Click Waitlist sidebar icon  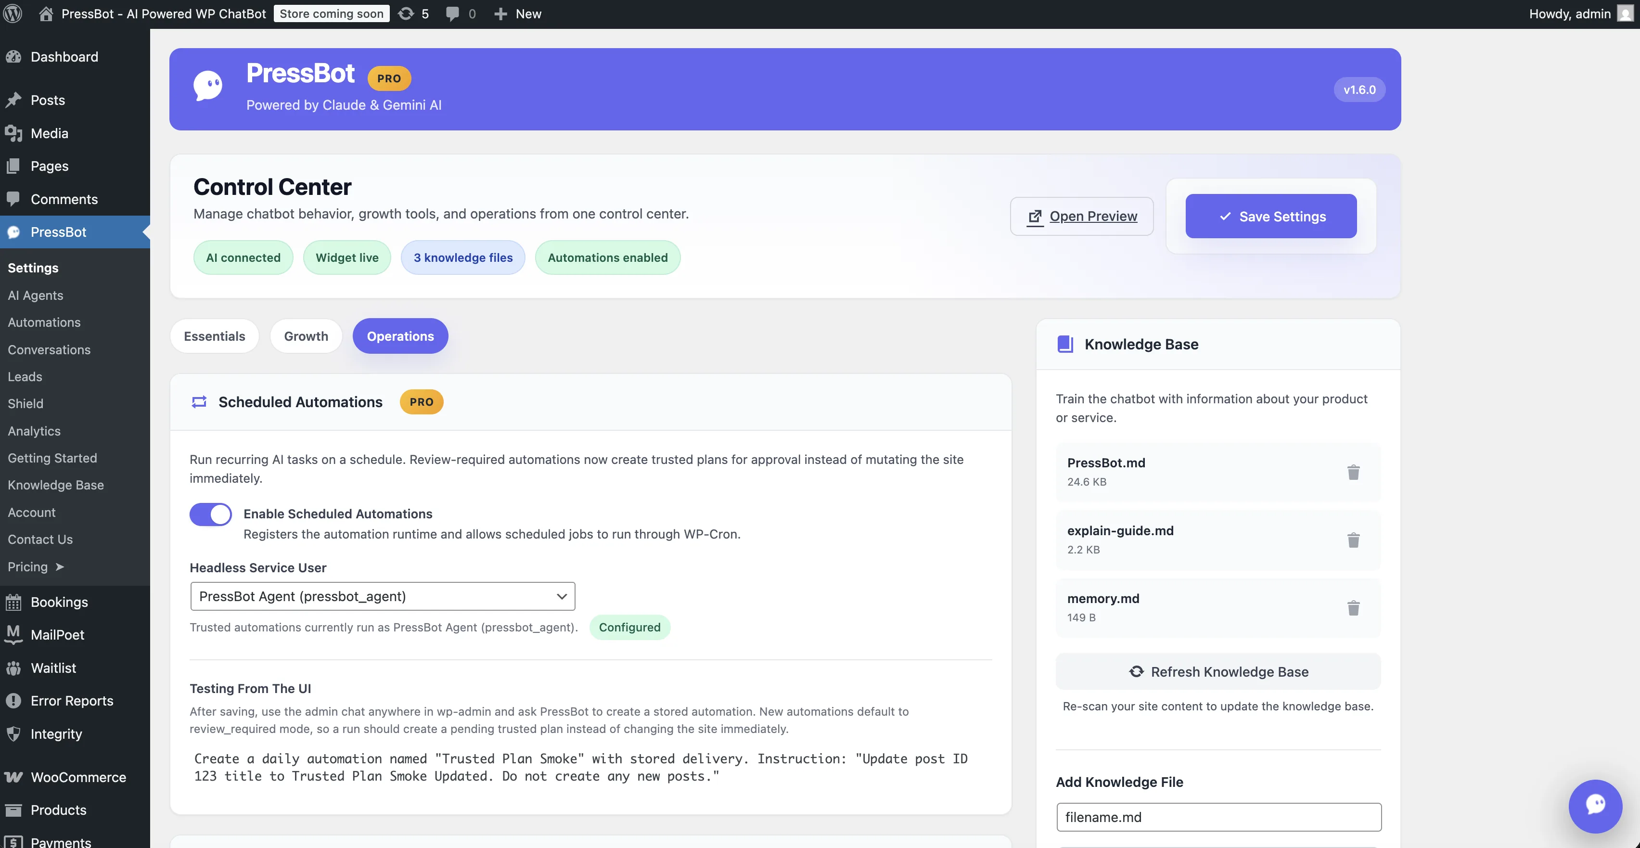coord(13,668)
